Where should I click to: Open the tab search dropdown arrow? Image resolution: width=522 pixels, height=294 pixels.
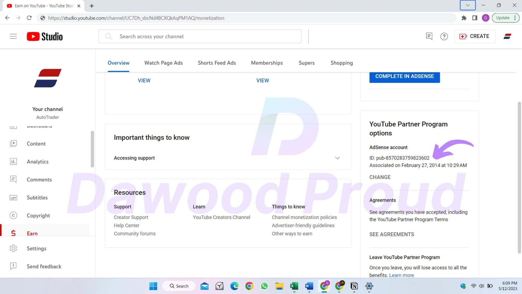(x=467, y=5)
